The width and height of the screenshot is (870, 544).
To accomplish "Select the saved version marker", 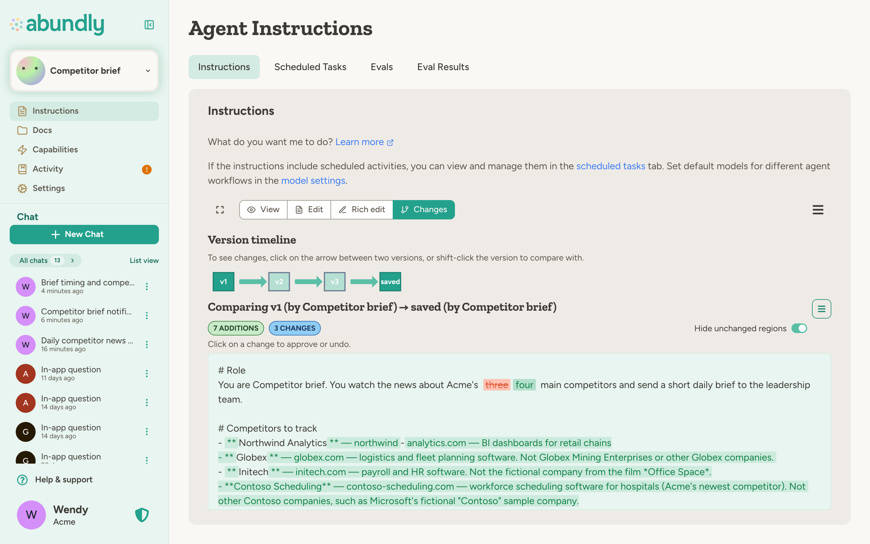I will click(390, 282).
